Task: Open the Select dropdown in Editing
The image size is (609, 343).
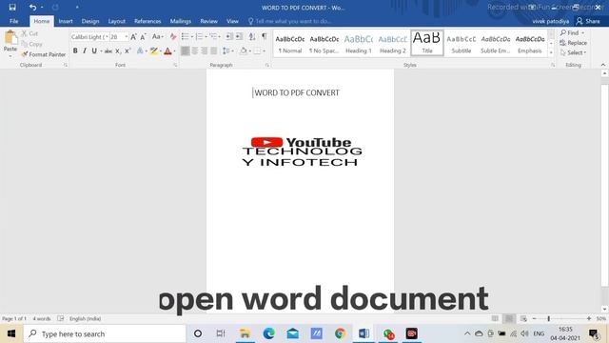Action: click(x=573, y=52)
